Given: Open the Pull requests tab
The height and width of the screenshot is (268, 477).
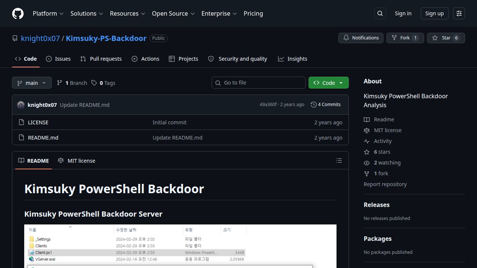Looking at the screenshot, I should tap(101, 59).
